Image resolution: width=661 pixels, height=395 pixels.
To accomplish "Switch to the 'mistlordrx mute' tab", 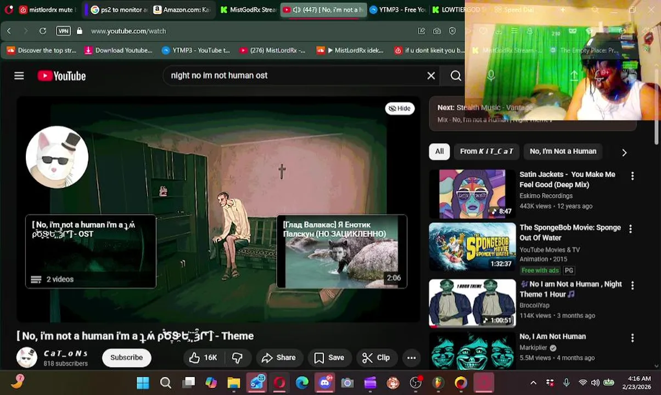I will tap(47, 10).
